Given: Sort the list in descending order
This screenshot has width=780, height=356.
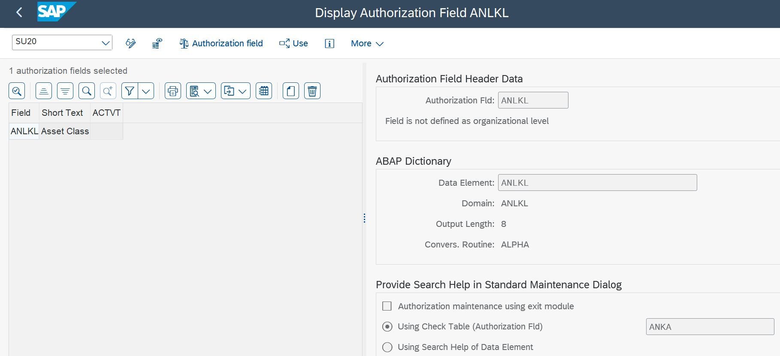Looking at the screenshot, I should (65, 91).
